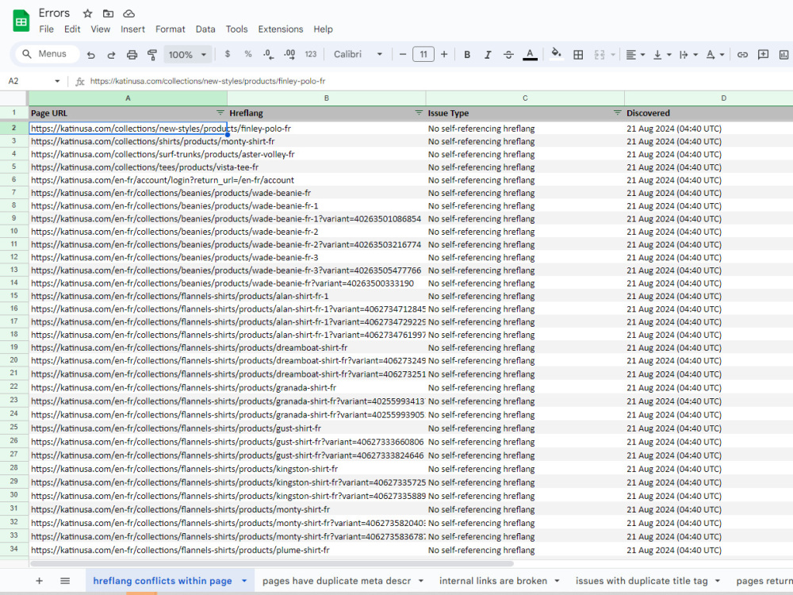This screenshot has height=595, width=793.
Task: Select the Discovered header cell
Action: click(708, 113)
